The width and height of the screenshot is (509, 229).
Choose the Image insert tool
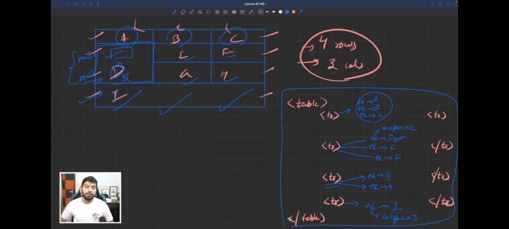click(225, 12)
